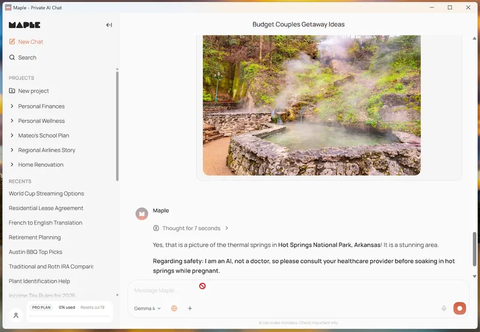Screen dimensions: 480x332
Task: Open the hot springs image thumbnail
Action: pos(311,105)
